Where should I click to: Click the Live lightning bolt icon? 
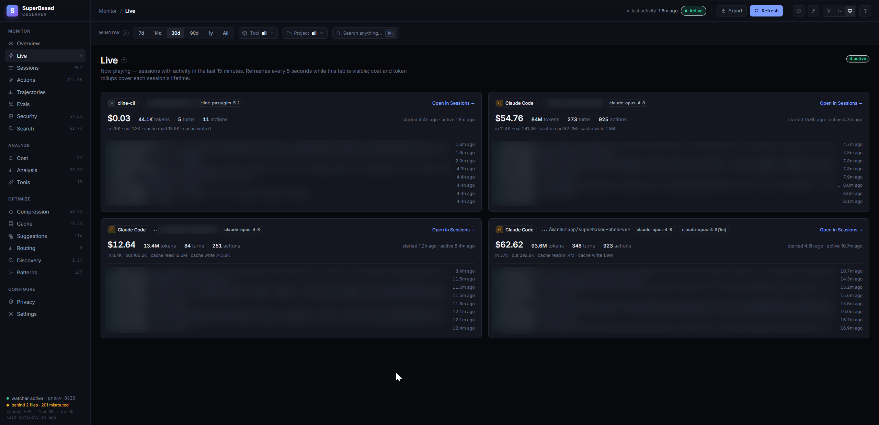click(x=11, y=56)
